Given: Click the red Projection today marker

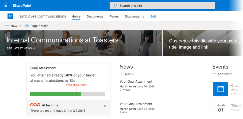Looking at the screenshot, I should point(76,92).
